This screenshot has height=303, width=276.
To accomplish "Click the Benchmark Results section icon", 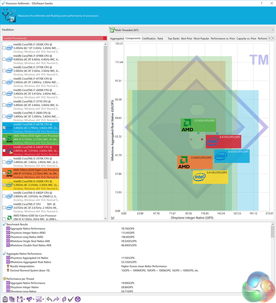I will (x=4, y=224).
